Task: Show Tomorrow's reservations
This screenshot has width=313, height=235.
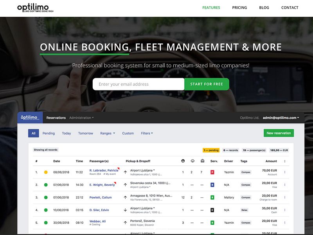Action: pyautogui.click(x=85, y=133)
